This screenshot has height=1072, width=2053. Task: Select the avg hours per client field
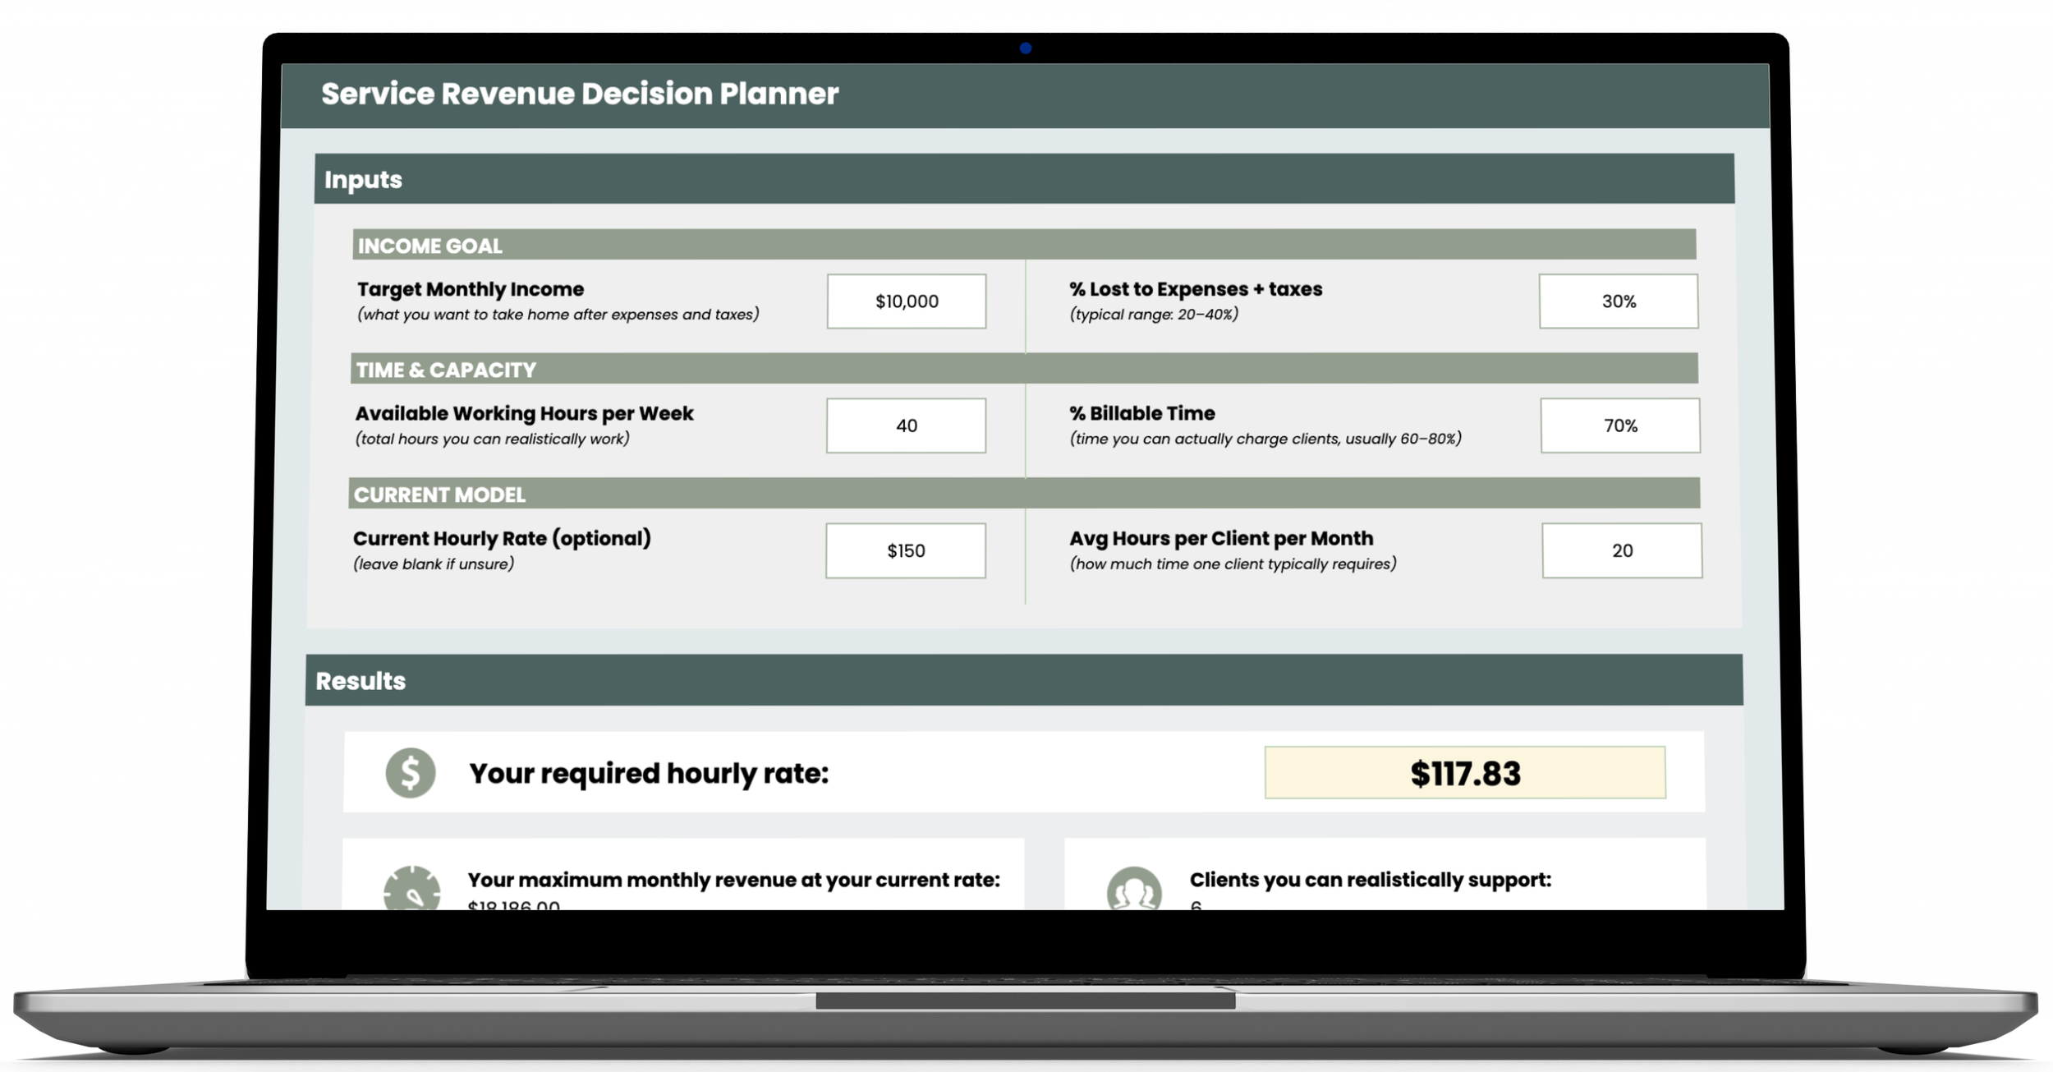click(1621, 550)
